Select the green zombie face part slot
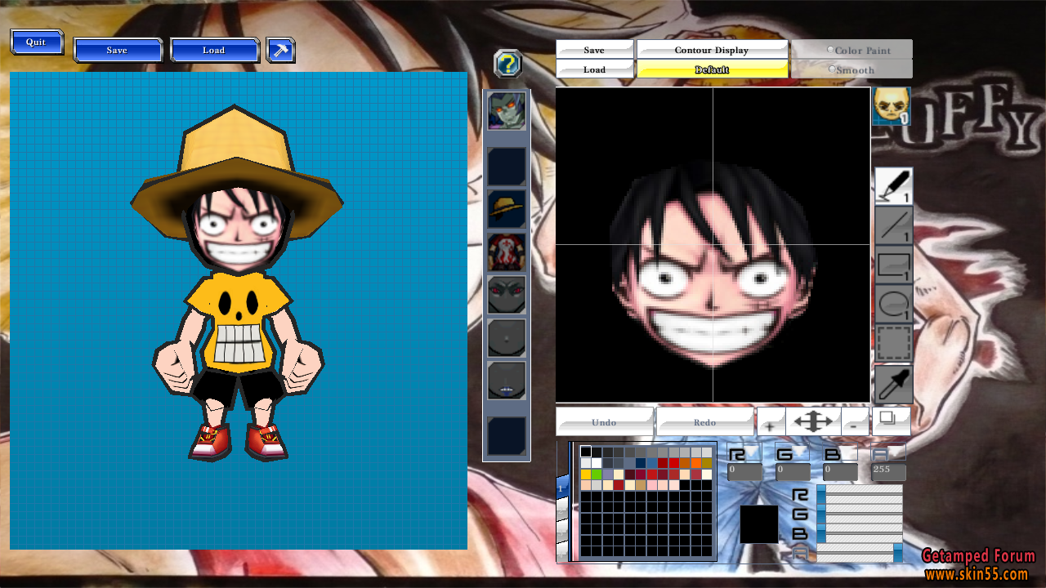The image size is (1046, 588). (507, 111)
